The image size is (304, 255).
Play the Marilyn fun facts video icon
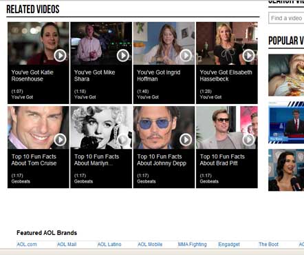click(123, 140)
